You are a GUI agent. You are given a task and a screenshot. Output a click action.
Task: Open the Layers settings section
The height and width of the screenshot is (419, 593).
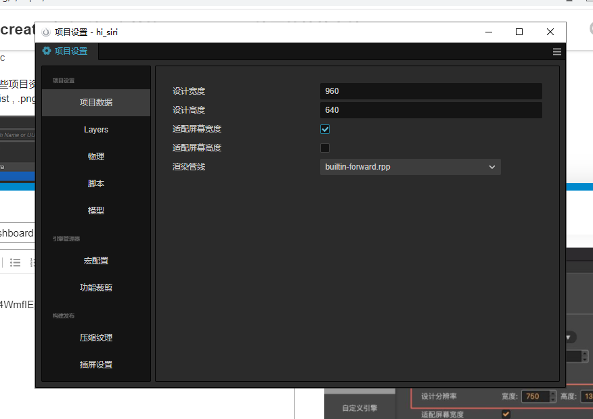(x=96, y=130)
